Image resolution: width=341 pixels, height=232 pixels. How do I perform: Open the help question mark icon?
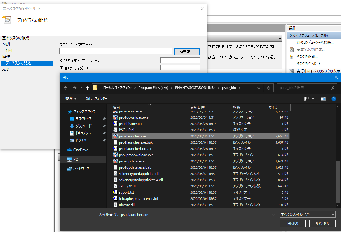(334, 99)
